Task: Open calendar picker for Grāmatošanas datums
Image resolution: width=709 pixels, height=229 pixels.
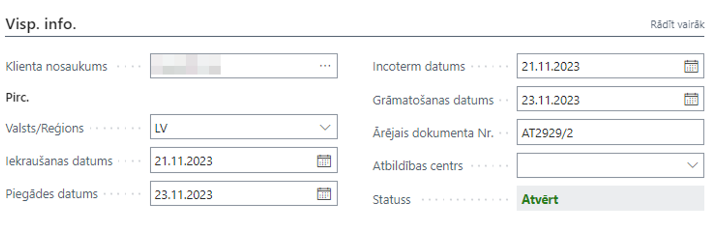Action: (x=691, y=99)
